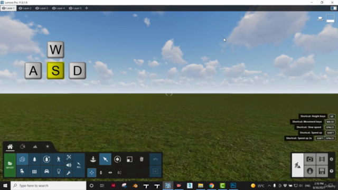Viewport: 338px width, 190px height.
Task: Open Adobe InDesign from the taskbar
Action: pos(113,185)
